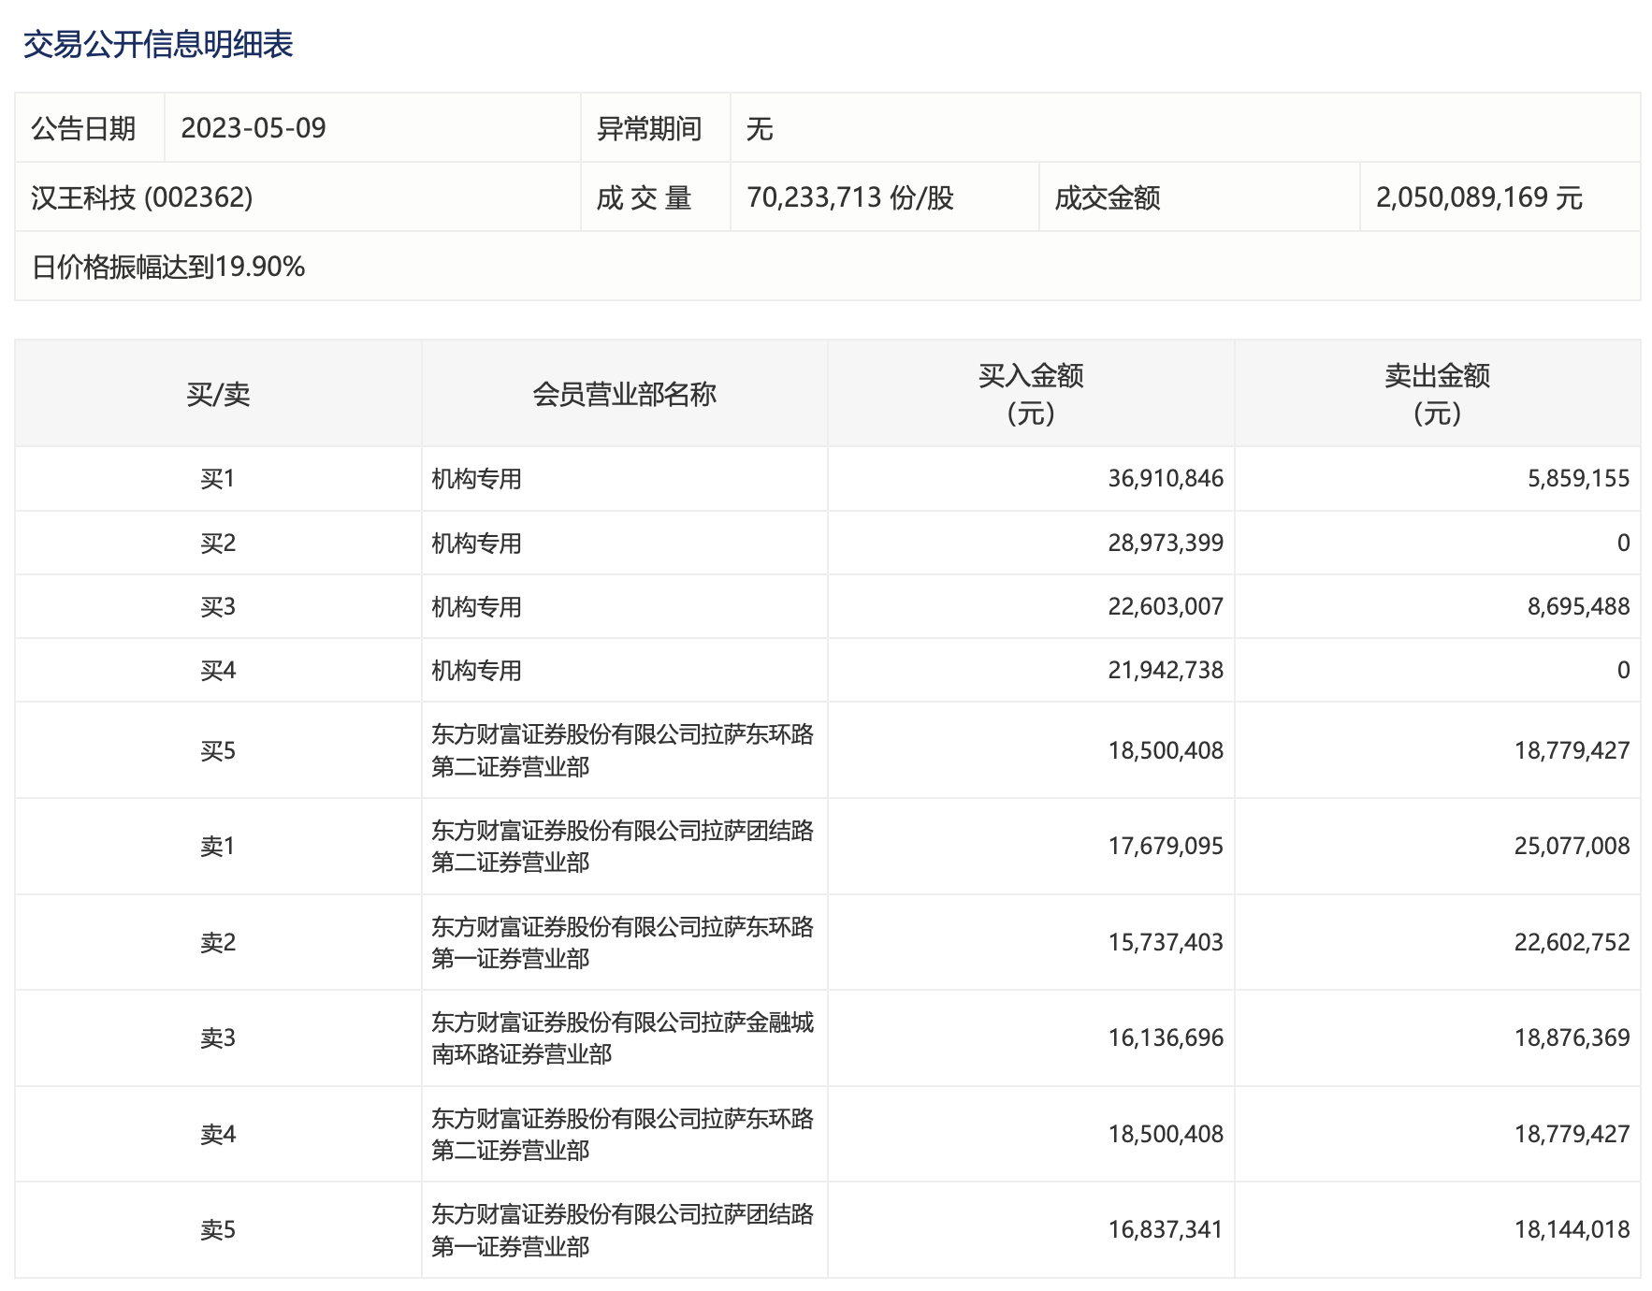The image size is (1652, 1291).
Task: Click the 卖出金额 (元) column header
Action: tap(1437, 394)
